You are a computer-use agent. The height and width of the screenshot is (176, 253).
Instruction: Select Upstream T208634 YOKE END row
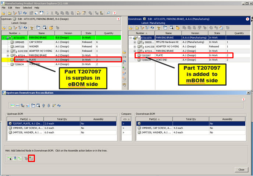(61, 64)
